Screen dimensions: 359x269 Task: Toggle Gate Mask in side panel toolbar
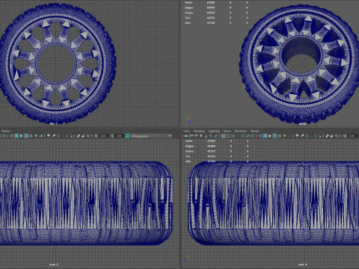click(x=238, y=136)
